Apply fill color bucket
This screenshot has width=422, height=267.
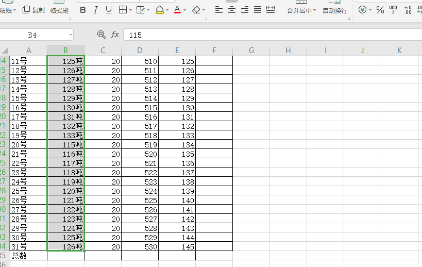tap(160, 10)
